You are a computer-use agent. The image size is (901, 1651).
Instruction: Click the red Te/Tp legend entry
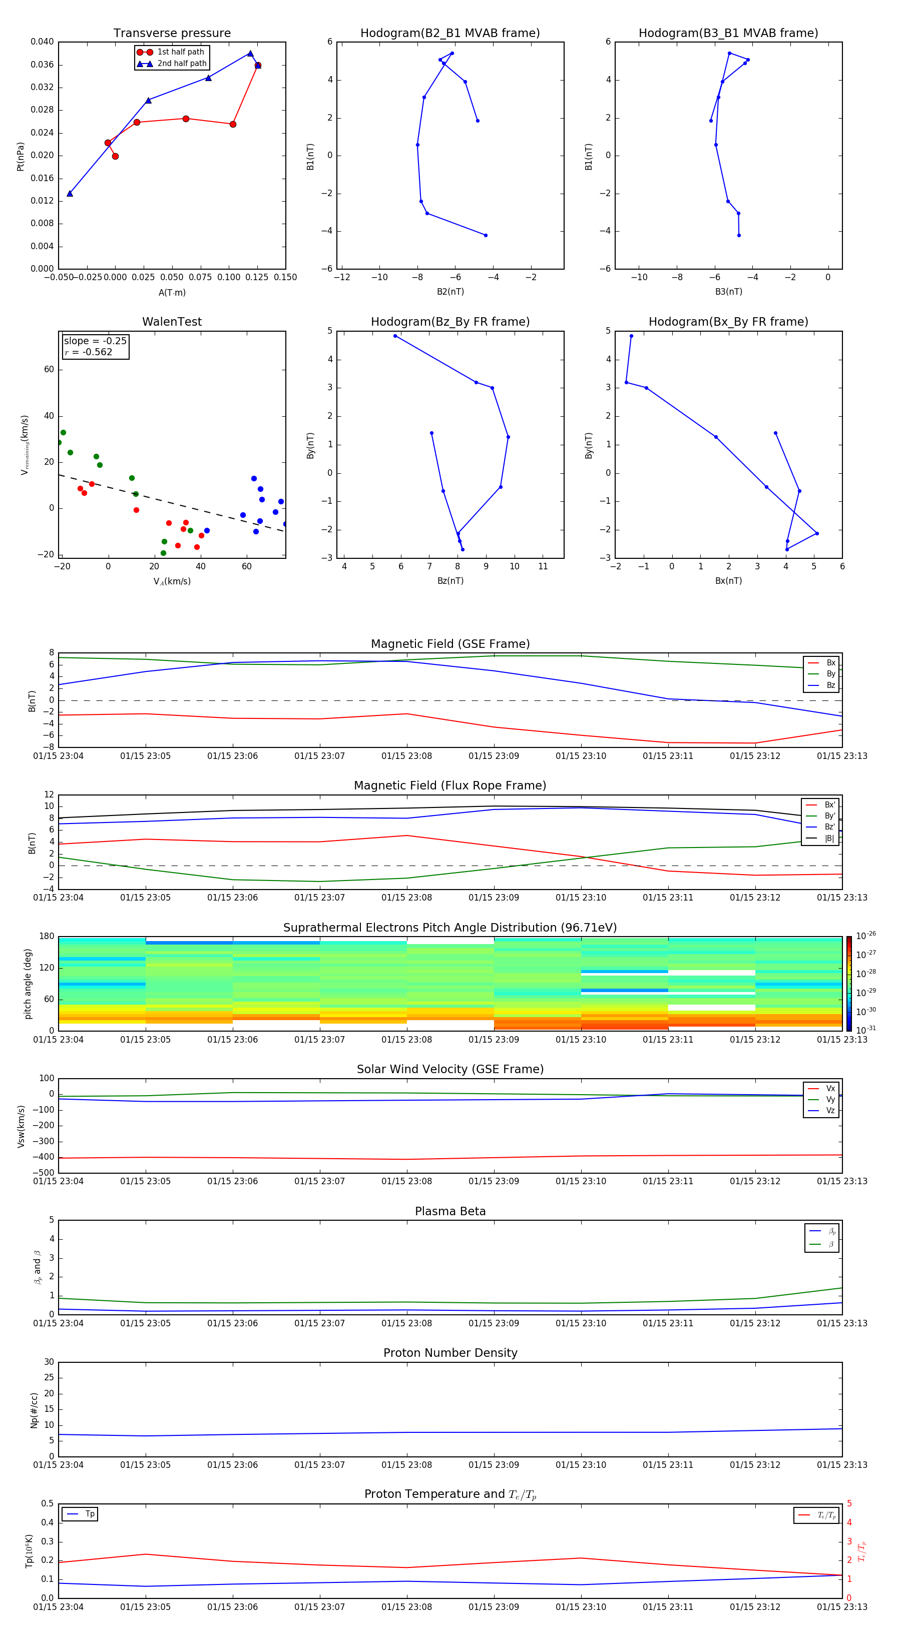tap(816, 1515)
